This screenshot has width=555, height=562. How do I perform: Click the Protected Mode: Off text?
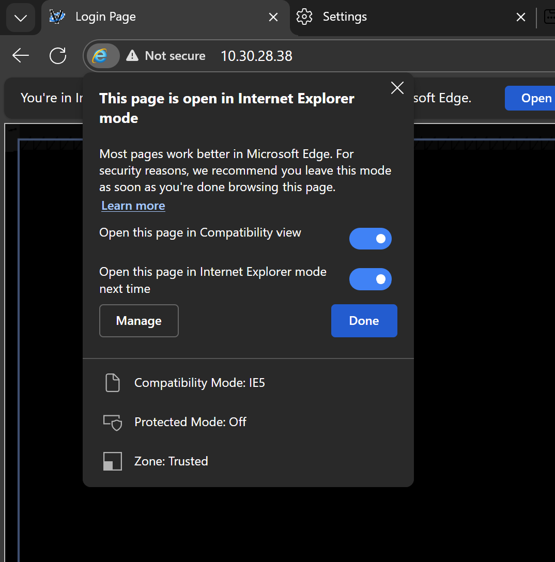[x=190, y=422]
